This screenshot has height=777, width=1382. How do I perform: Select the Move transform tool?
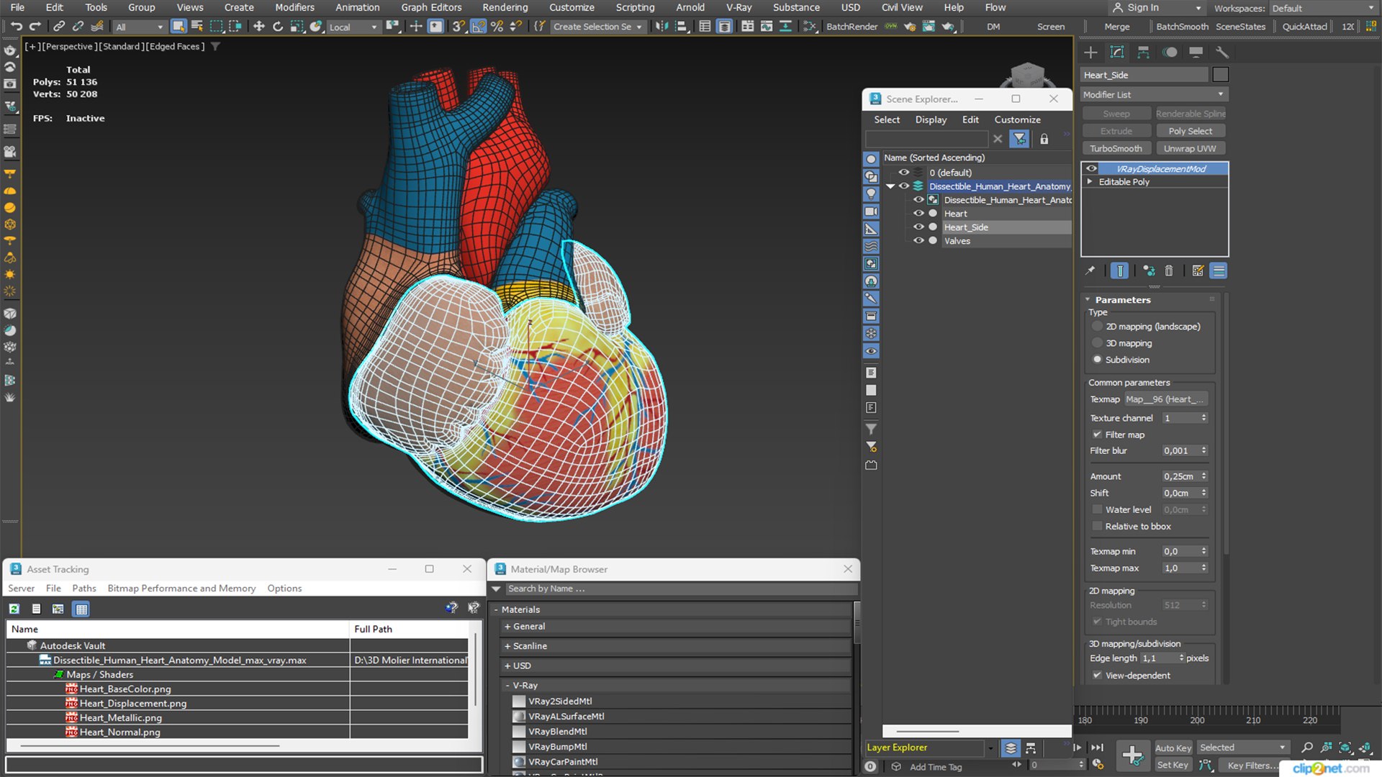(258, 27)
